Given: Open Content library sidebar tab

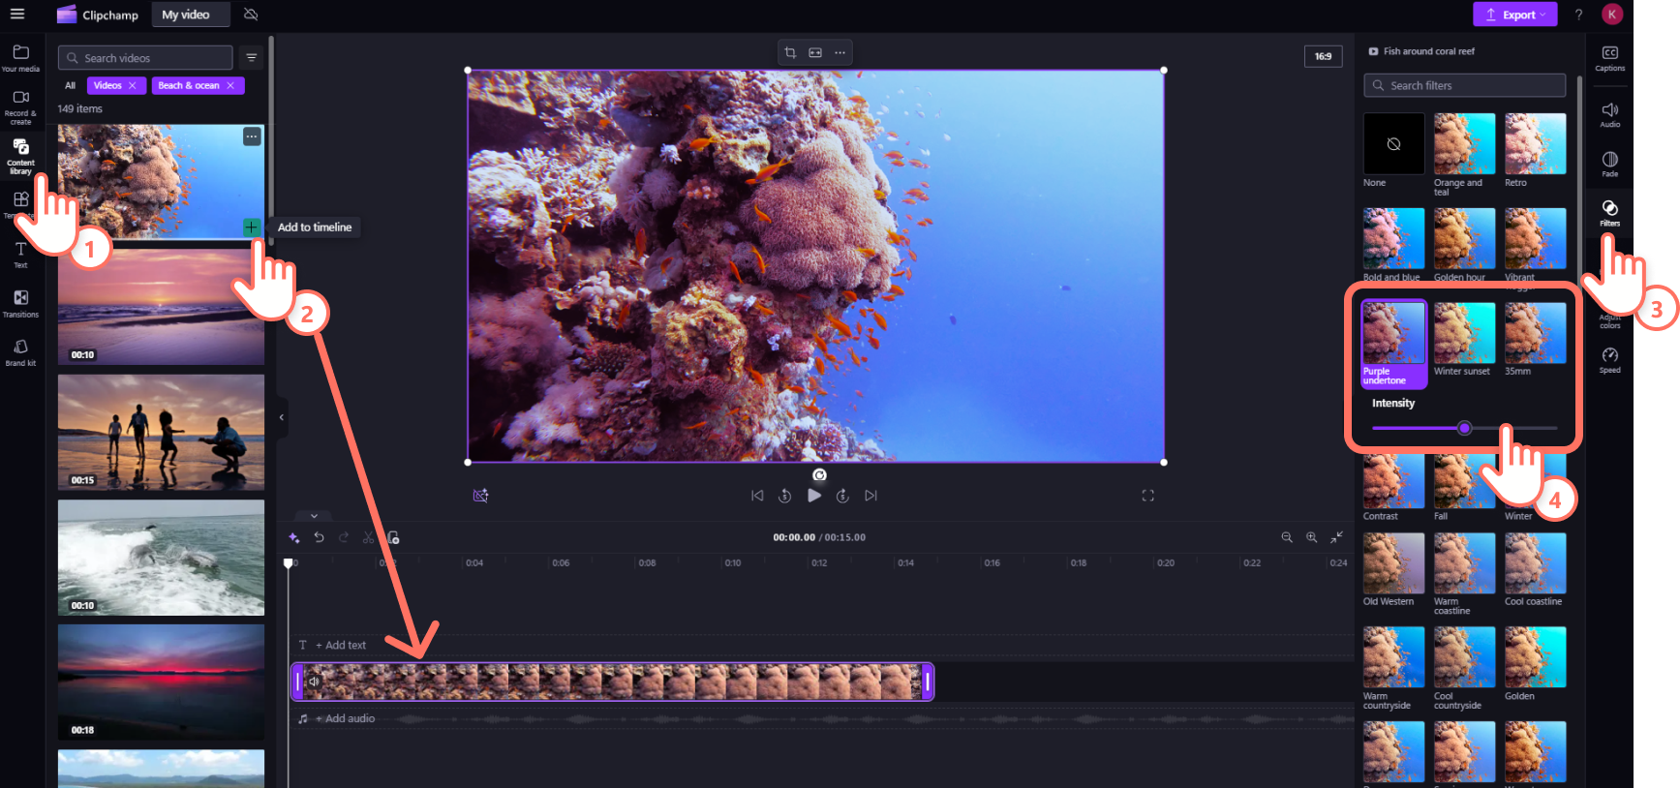Looking at the screenshot, I should 20,156.
